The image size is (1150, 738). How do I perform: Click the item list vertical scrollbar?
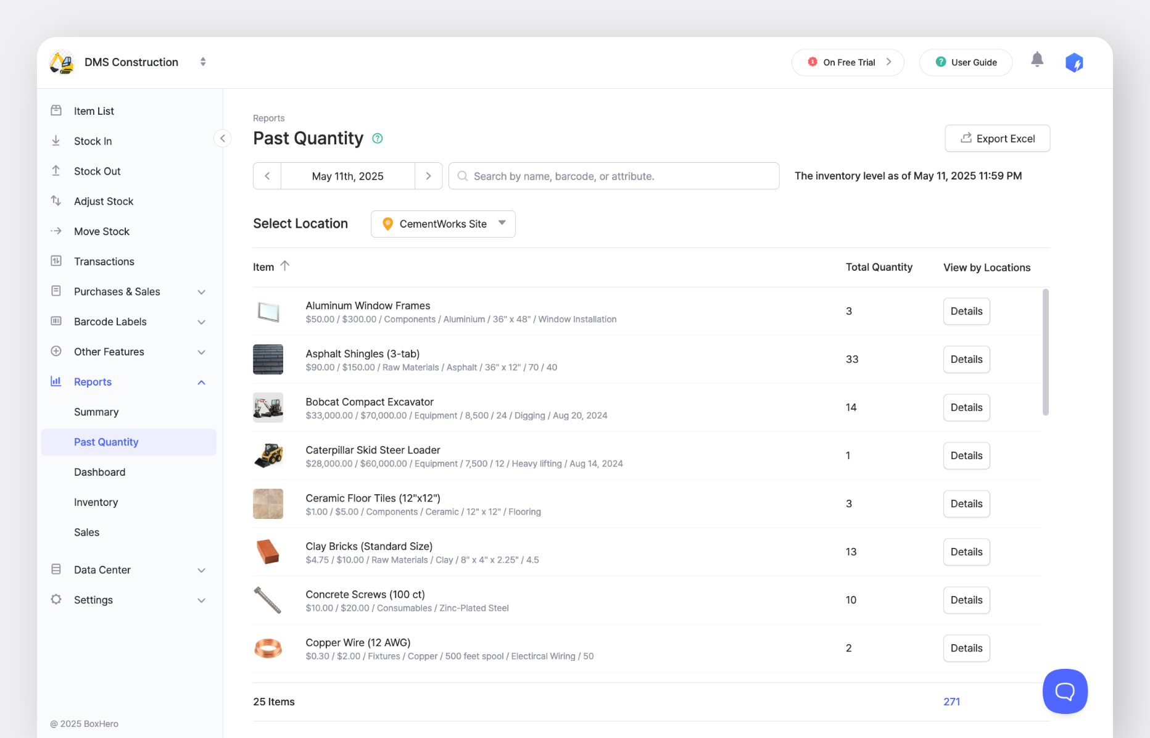coord(1045,352)
